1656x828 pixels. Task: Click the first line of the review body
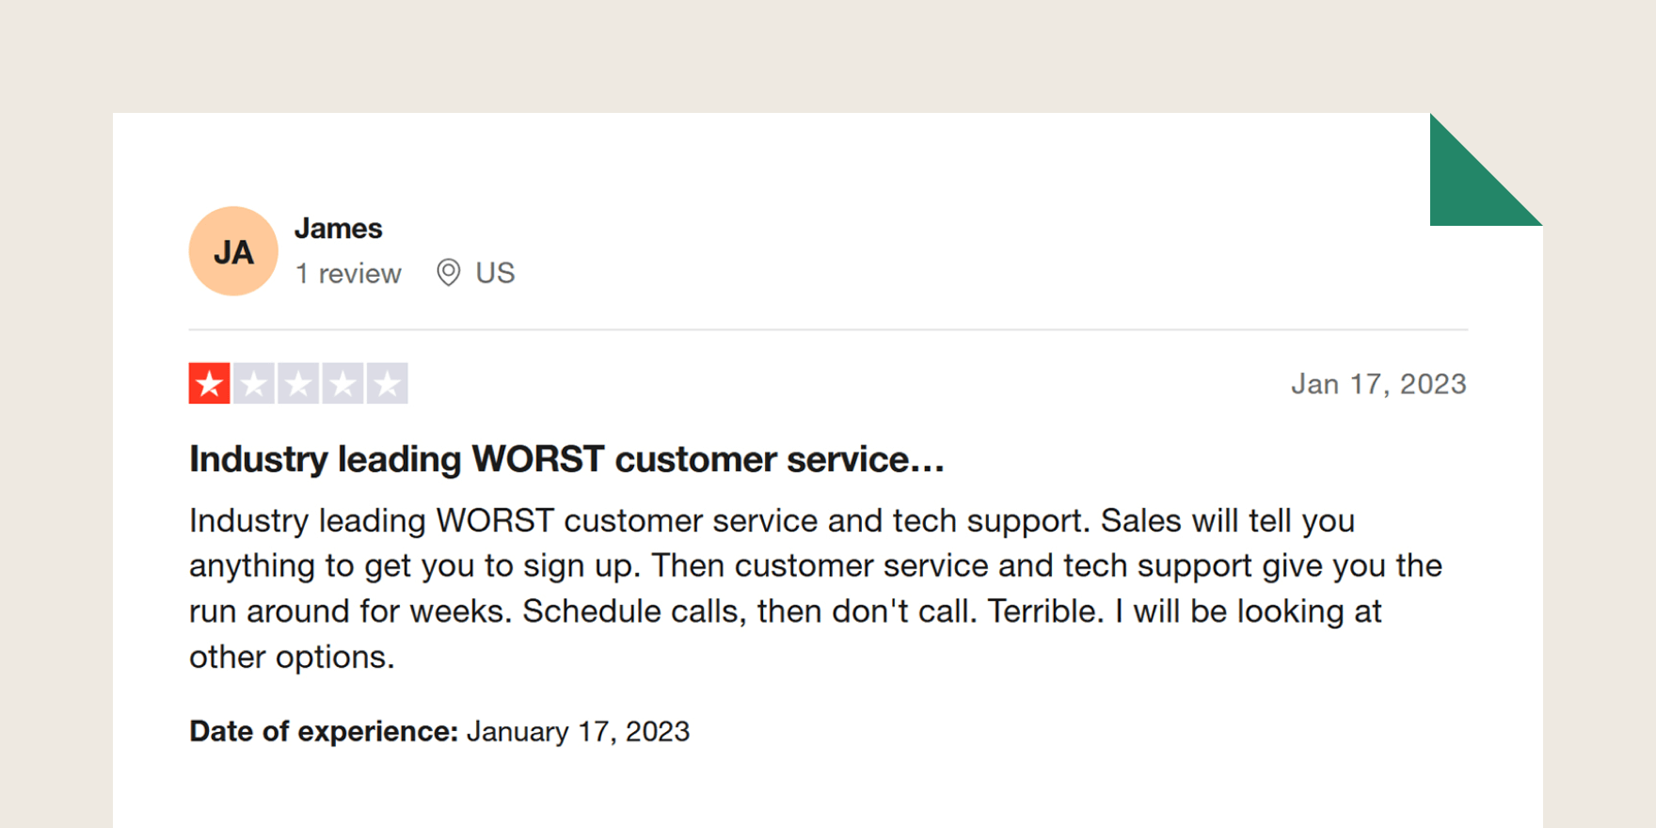click(x=772, y=520)
